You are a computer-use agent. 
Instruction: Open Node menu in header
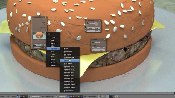(x=14, y=97)
